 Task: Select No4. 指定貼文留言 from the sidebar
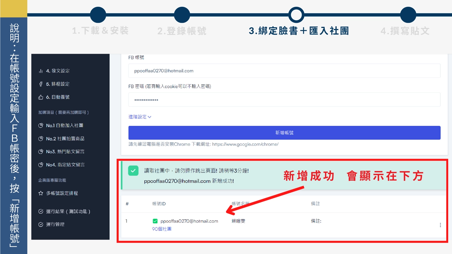coord(65,165)
